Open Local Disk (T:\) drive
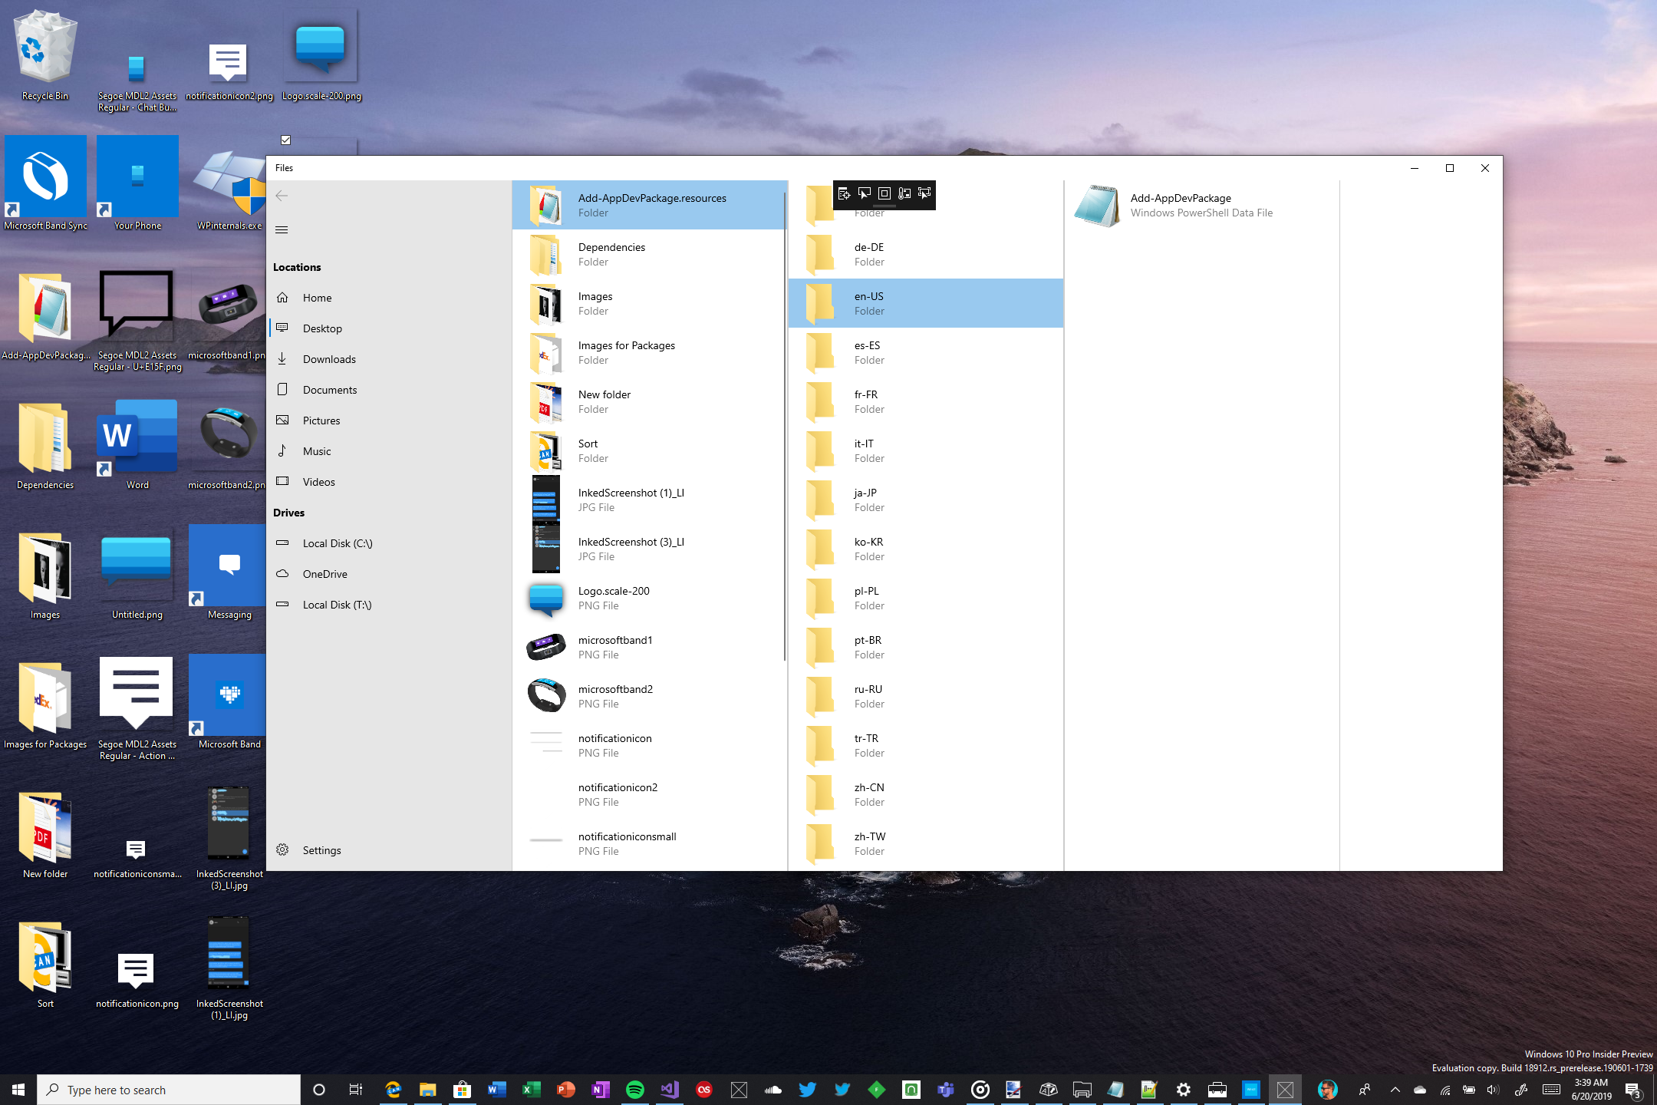The image size is (1657, 1105). point(389,605)
